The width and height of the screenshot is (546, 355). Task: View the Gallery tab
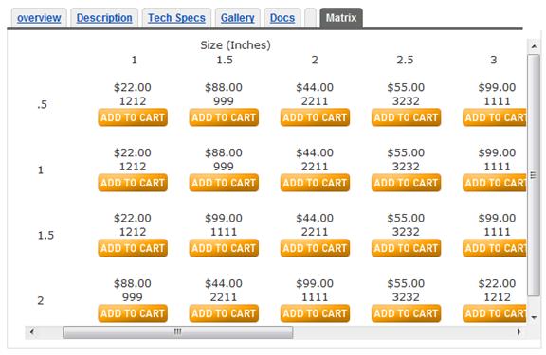pyautogui.click(x=238, y=18)
